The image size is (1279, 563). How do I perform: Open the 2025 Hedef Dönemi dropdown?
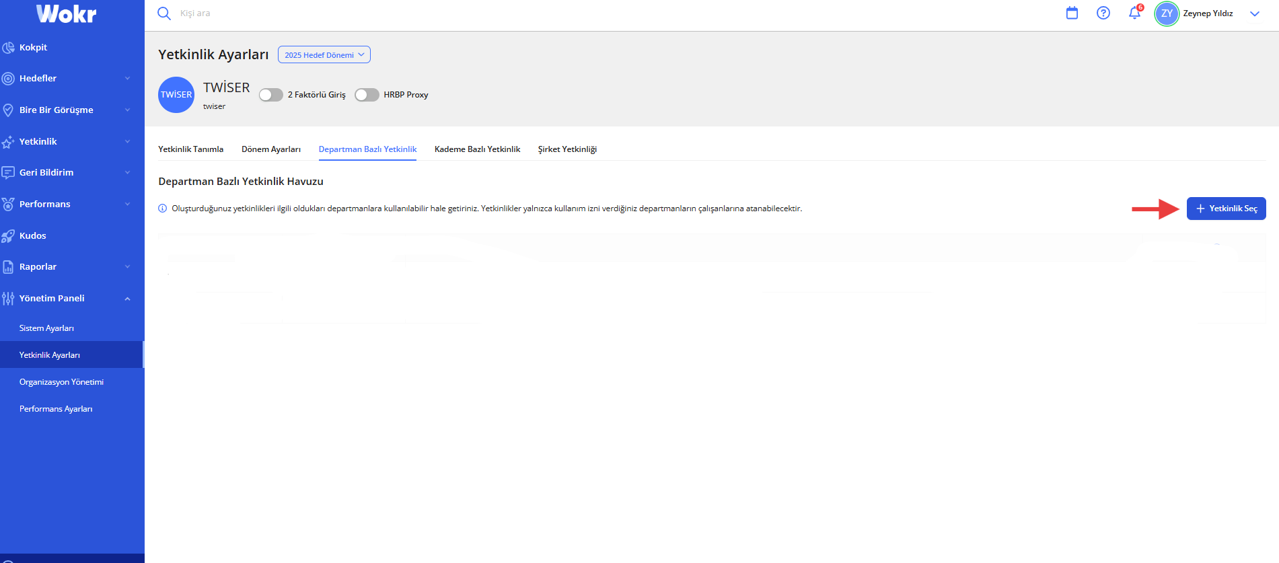point(324,55)
